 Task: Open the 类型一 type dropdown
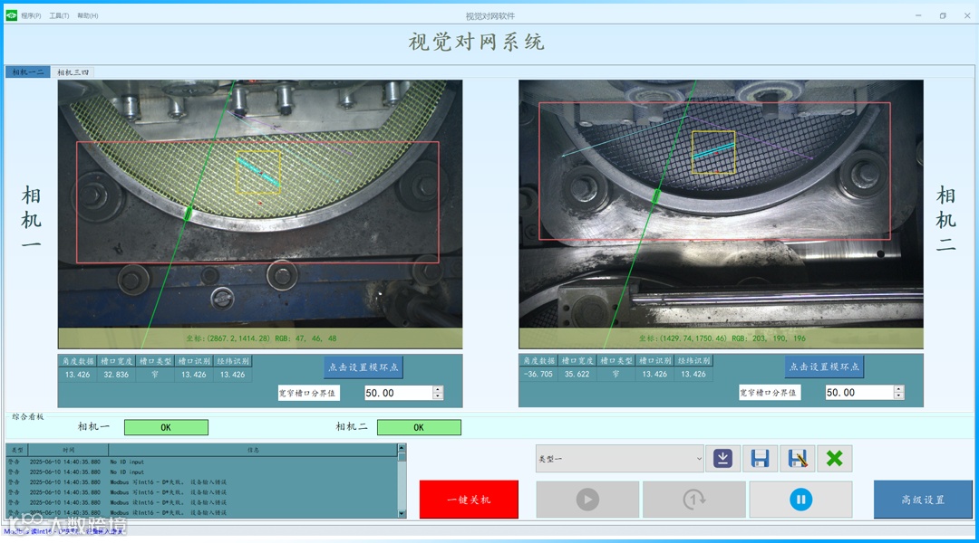point(619,459)
